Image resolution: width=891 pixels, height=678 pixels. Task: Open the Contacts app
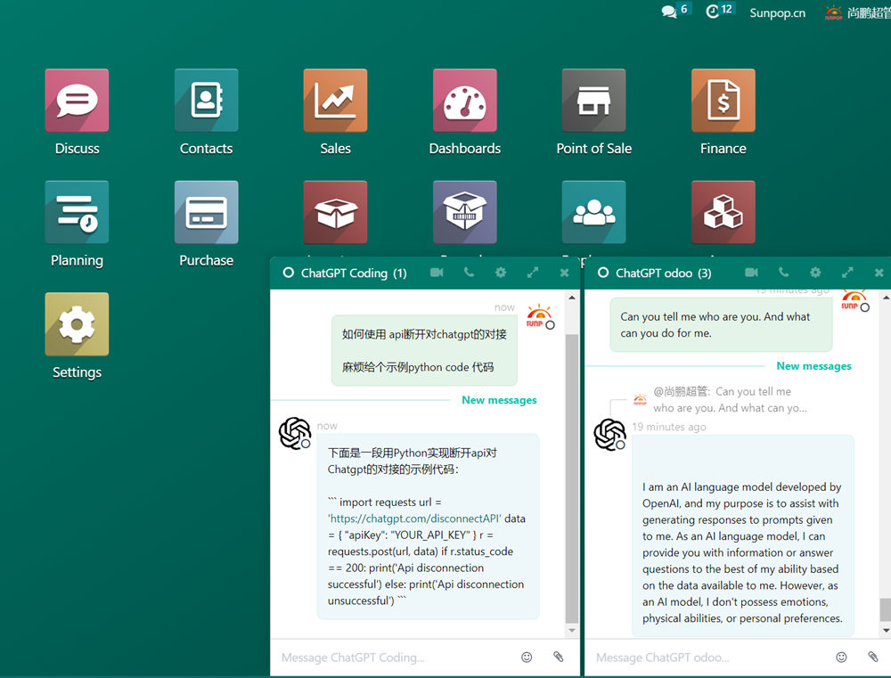(x=206, y=101)
